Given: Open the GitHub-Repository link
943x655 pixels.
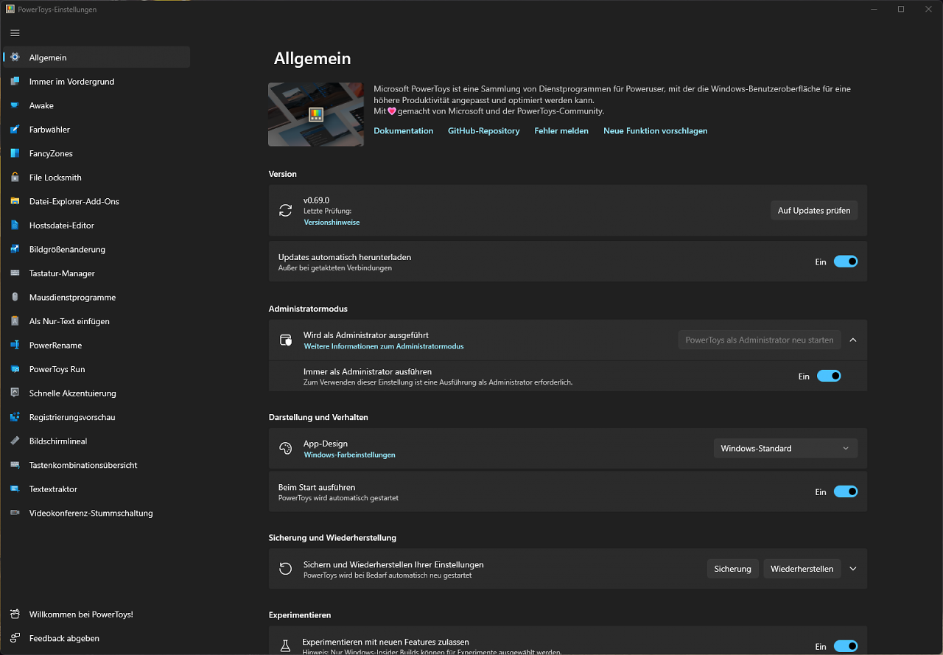Looking at the screenshot, I should 483,130.
